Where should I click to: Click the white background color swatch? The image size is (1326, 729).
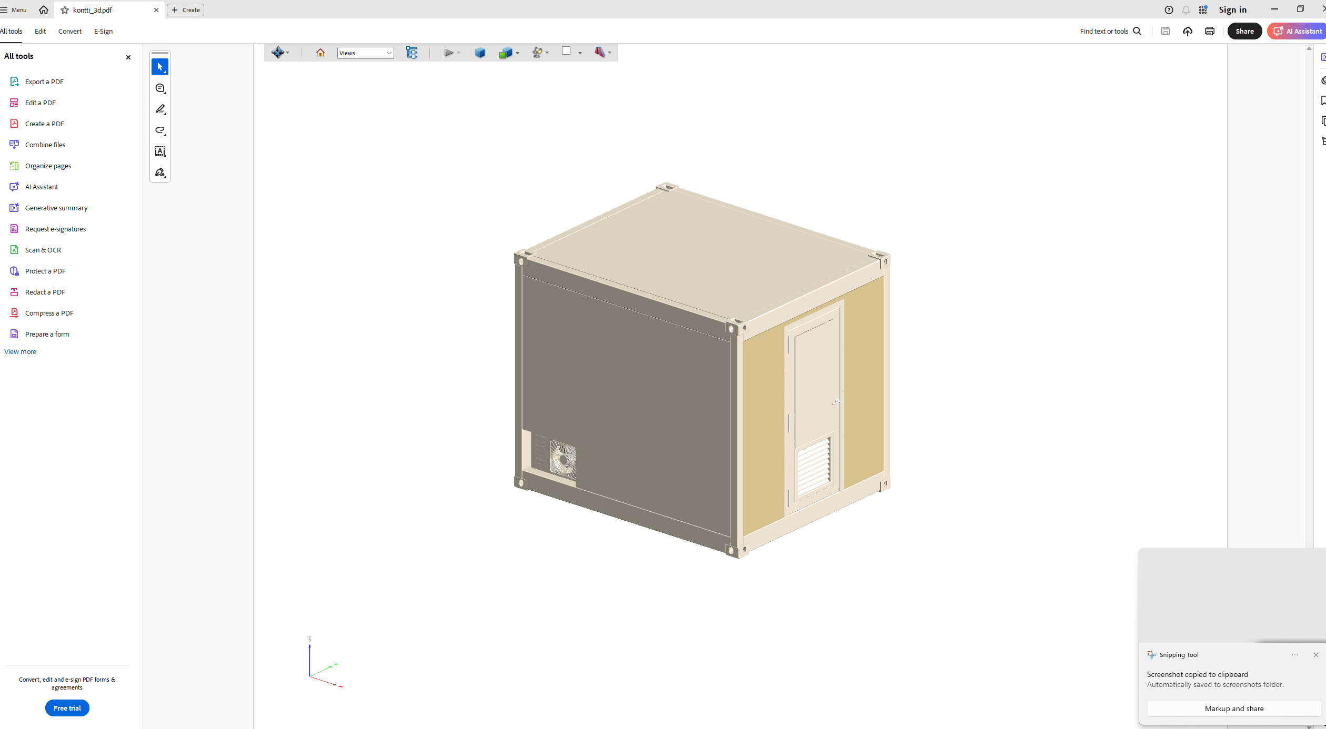tap(566, 51)
